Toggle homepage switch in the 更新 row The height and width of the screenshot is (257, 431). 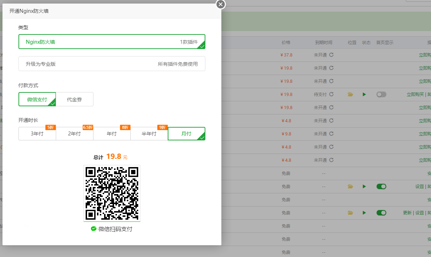[x=381, y=213]
